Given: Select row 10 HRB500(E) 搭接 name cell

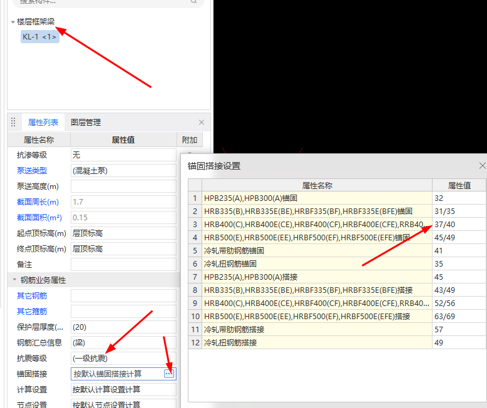Looking at the screenshot, I should (317, 316).
